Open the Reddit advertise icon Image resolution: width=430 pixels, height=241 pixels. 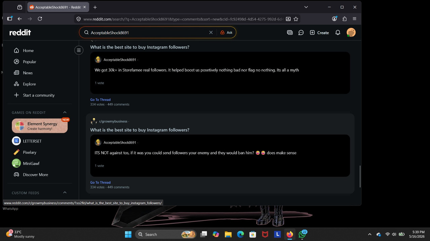[x=290, y=32]
